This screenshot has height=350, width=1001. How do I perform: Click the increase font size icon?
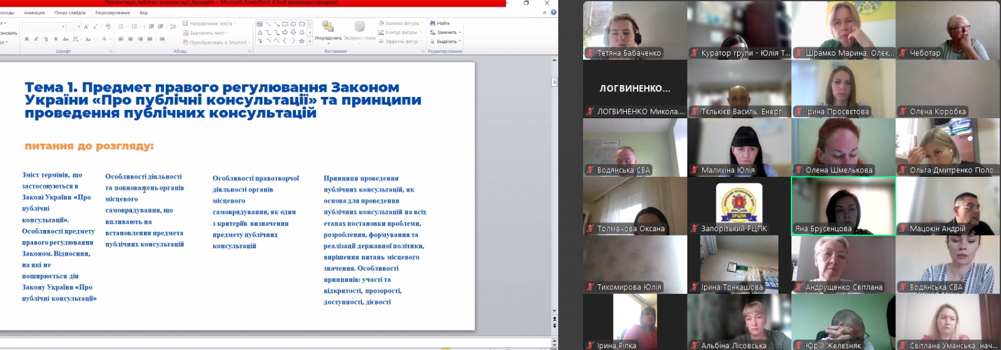pos(86,27)
